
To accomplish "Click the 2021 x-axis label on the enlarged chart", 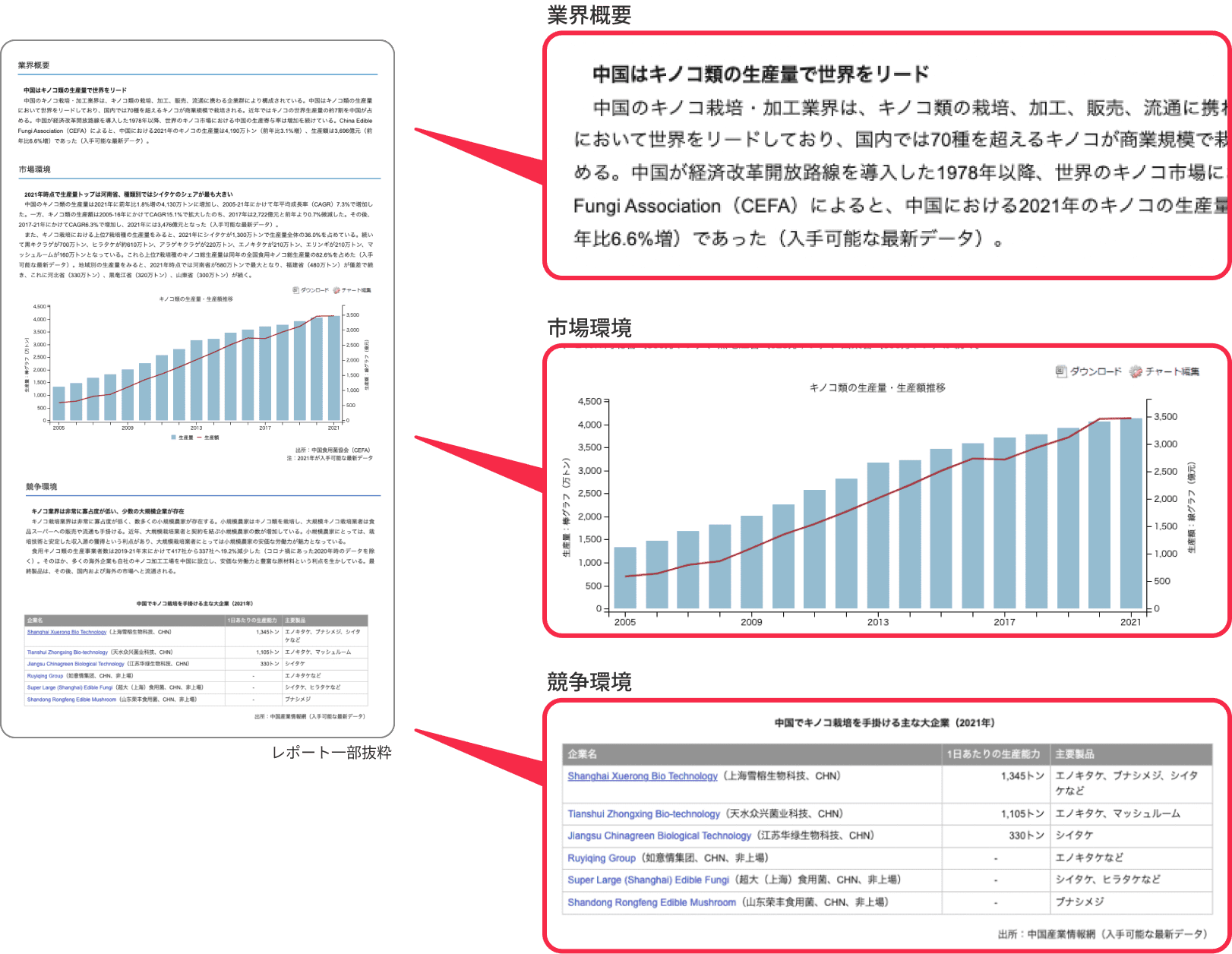I will 1131,622.
